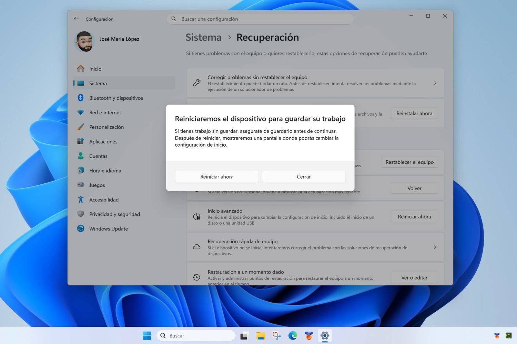Expand Recuperación rápida de equipo chevron

point(435,247)
